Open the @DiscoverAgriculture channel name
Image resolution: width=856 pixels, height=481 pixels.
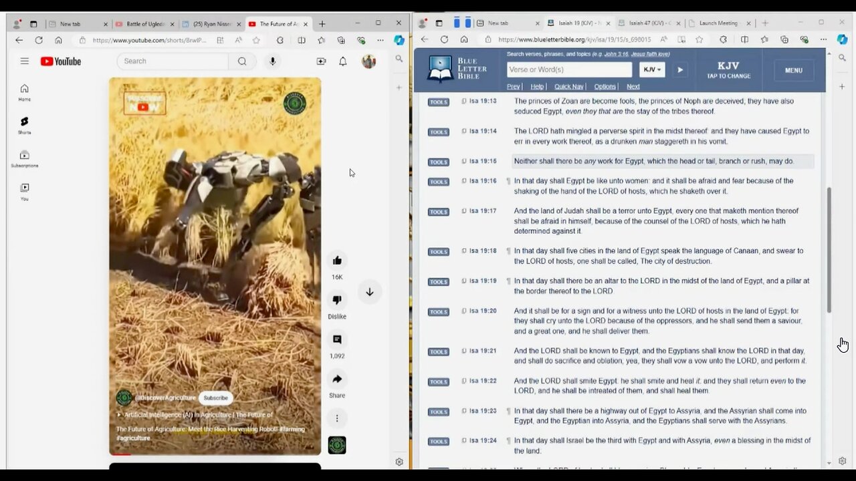click(165, 397)
